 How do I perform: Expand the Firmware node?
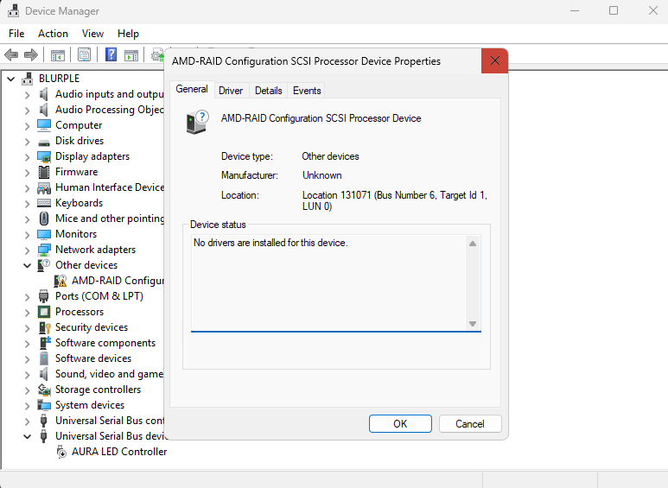(x=28, y=173)
